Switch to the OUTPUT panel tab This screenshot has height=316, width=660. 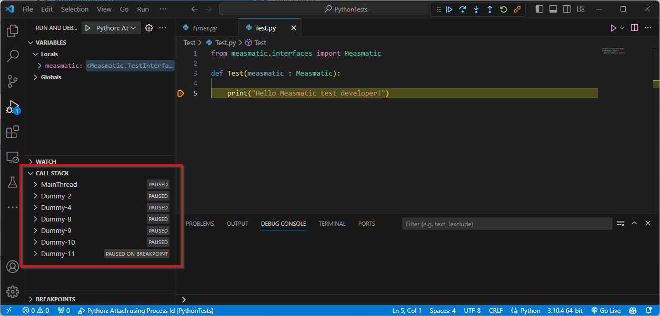pyautogui.click(x=237, y=224)
